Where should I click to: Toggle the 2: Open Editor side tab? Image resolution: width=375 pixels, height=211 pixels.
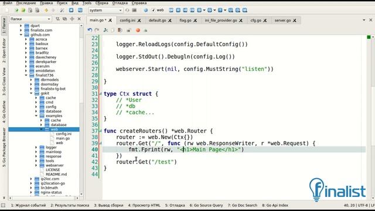click(x=4, y=51)
